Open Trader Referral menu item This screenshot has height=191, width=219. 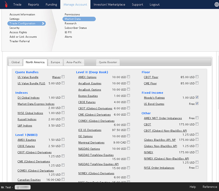point(19,41)
